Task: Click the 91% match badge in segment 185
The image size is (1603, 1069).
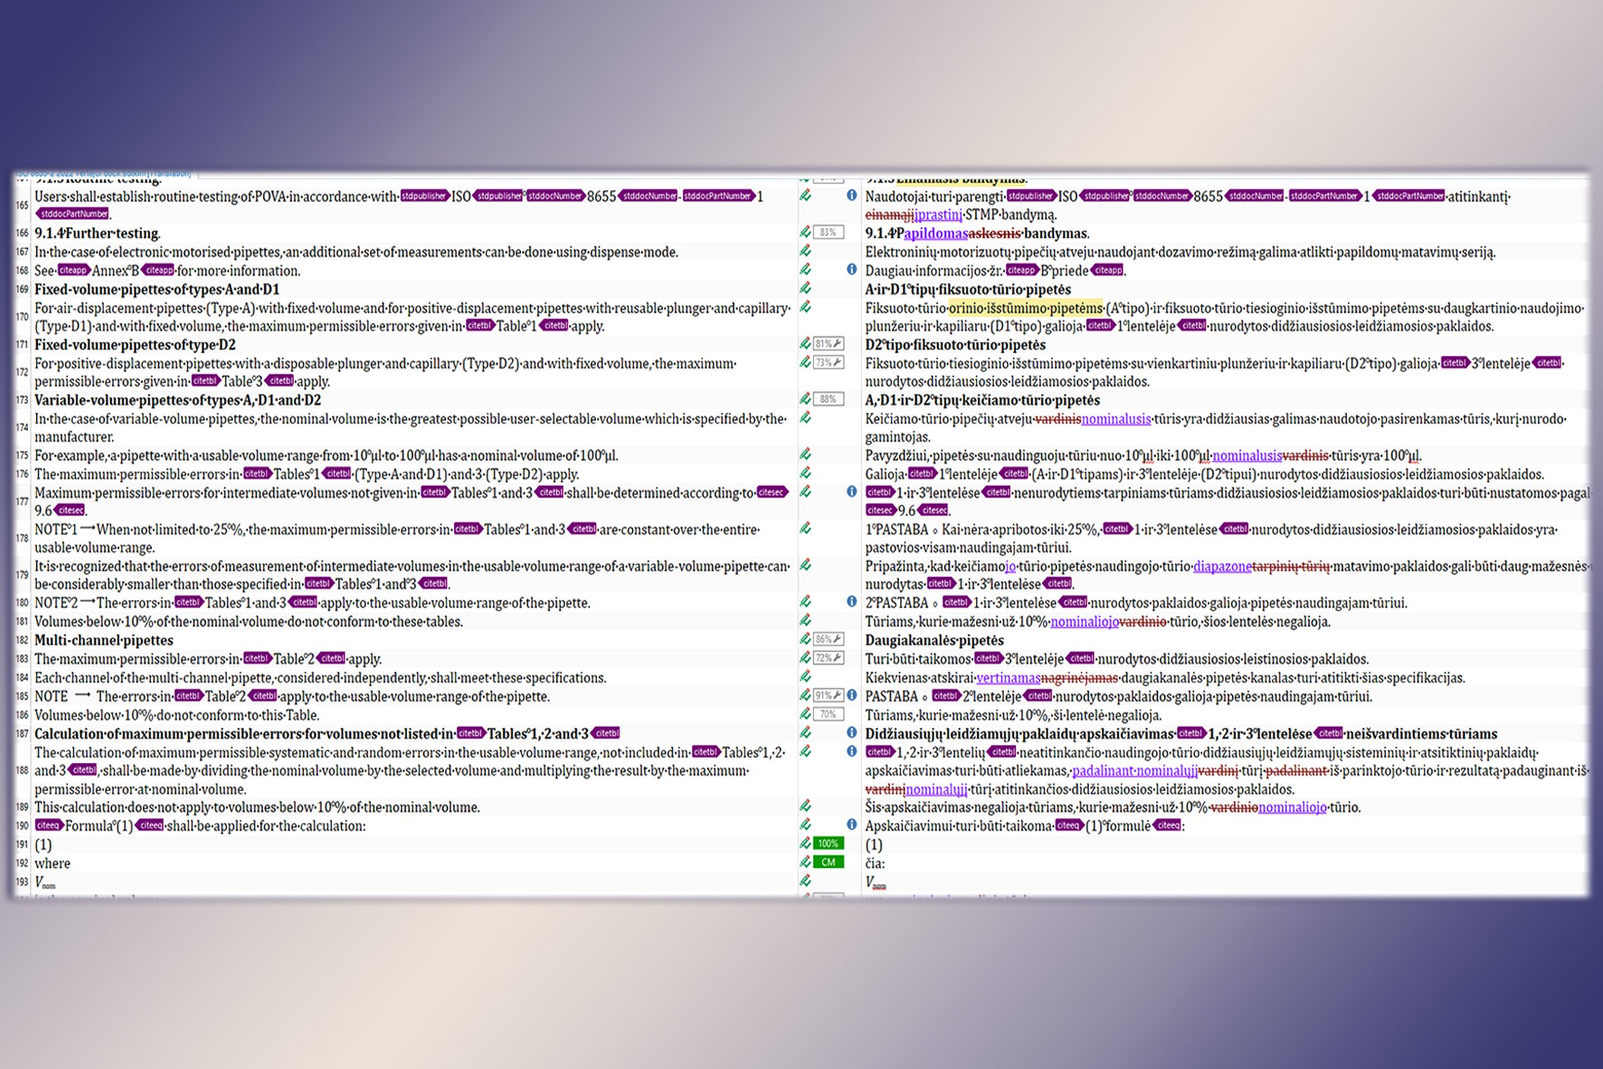Action: pyautogui.click(x=828, y=696)
